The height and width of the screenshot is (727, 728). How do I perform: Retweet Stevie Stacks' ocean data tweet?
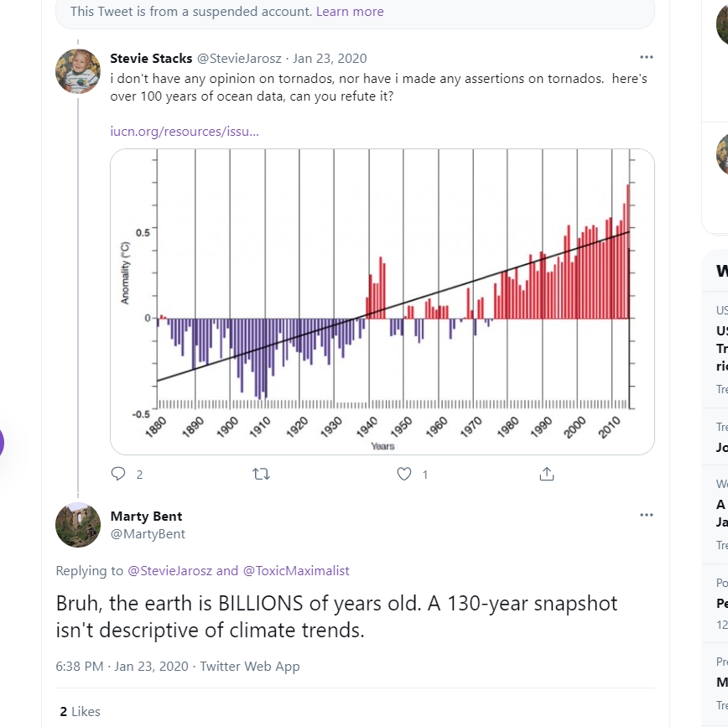click(261, 474)
